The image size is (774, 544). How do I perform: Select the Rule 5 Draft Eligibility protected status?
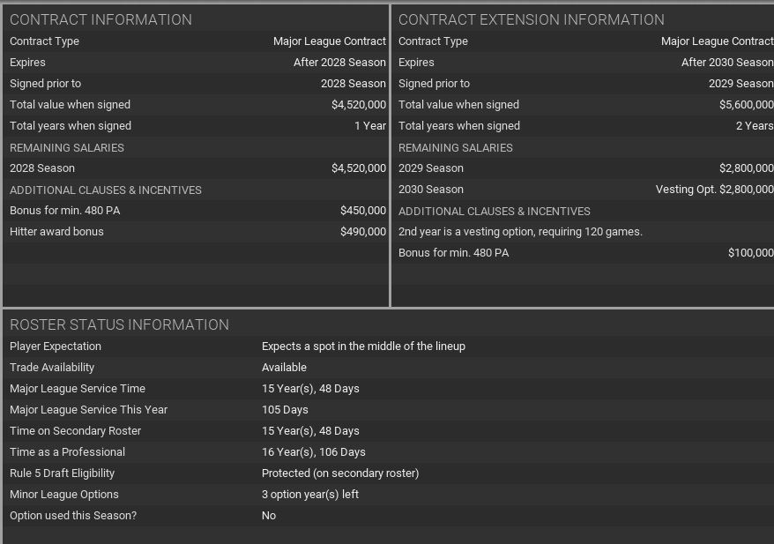[x=339, y=473]
